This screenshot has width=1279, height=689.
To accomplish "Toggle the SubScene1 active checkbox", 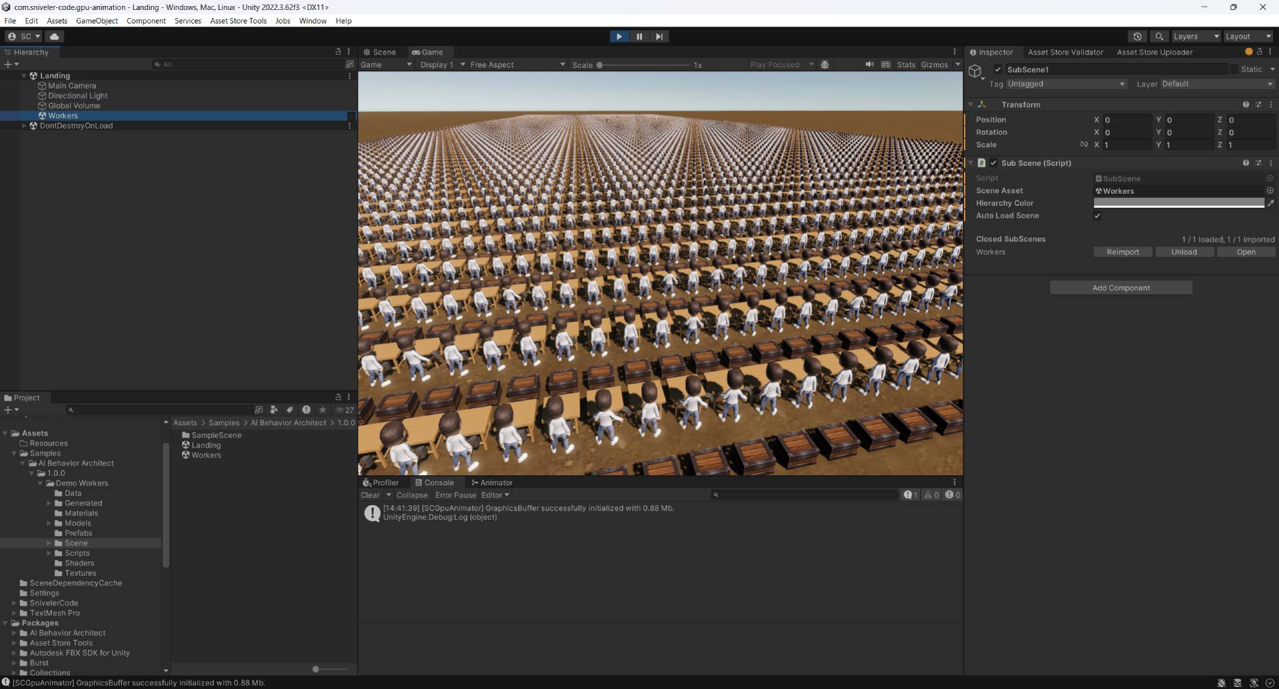I will pos(998,69).
